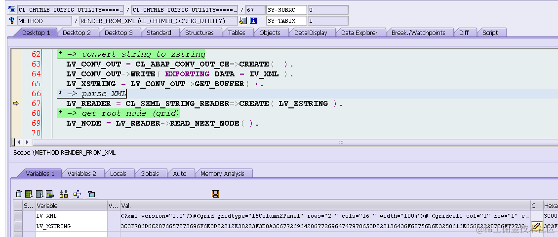Open the Diff tab
558x237 pixels.
pos(464,33)
